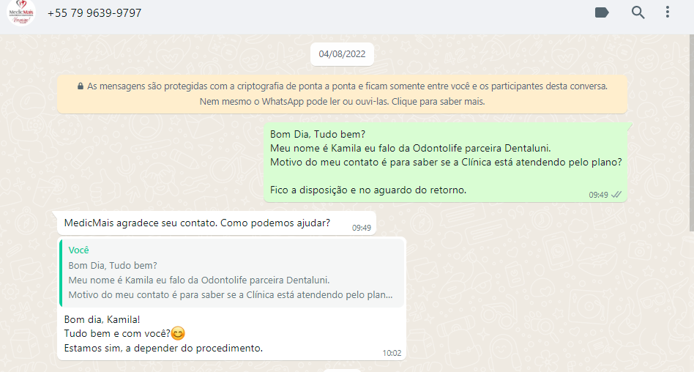
Task: Click the 04/08/2022 date chip
Action: coord(342,54)
